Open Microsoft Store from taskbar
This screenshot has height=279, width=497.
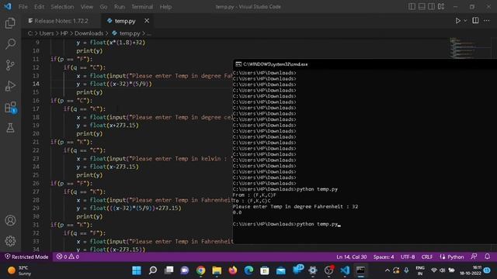265,270
